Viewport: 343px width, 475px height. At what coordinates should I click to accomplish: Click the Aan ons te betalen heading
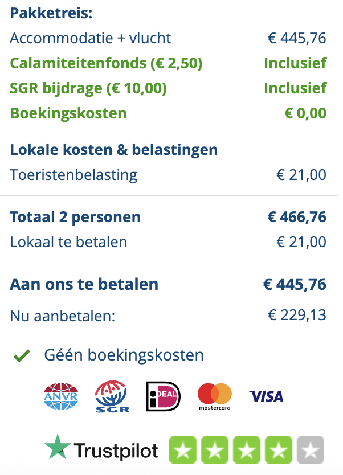pyautogui.click(x=84, y=284)
